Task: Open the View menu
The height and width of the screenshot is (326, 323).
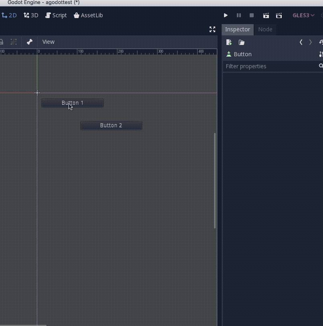Action: (48, 41)
